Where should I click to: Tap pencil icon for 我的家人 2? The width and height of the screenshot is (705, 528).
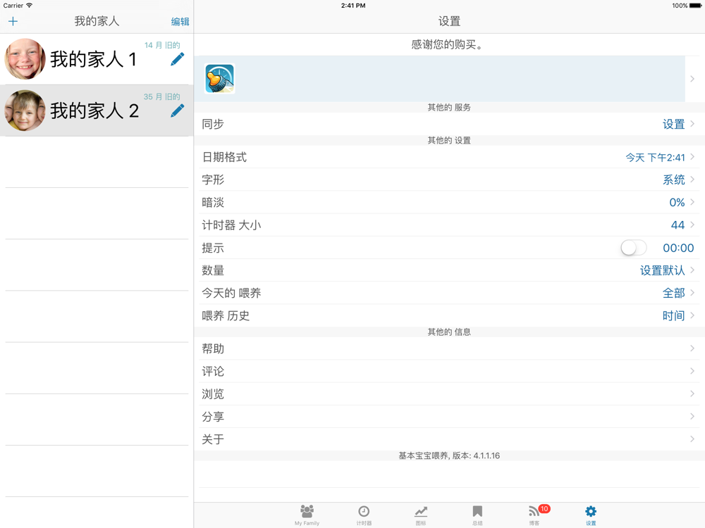pyautogui.click(x=178, y=111)
